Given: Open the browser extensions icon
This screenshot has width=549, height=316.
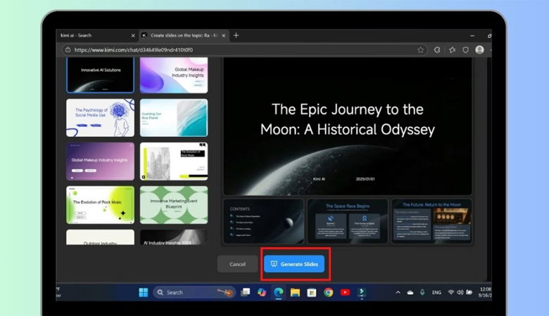Looking at the screenshot, I should [437, 50].
